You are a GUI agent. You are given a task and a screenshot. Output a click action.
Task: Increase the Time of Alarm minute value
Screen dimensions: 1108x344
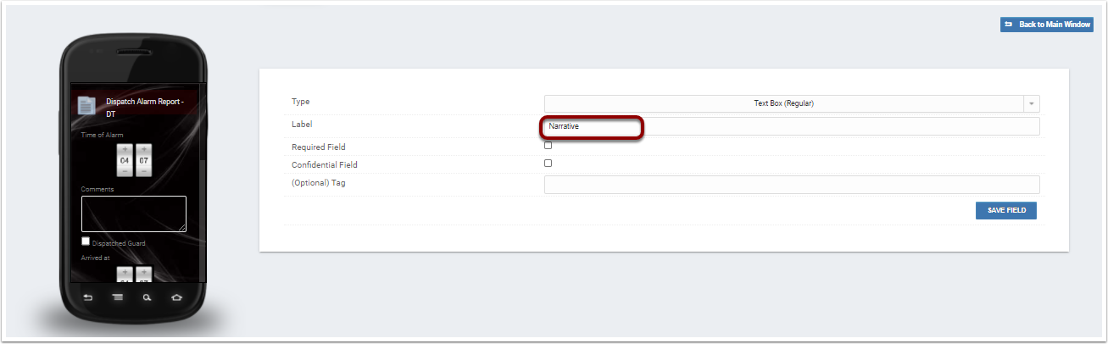(143, 149)
